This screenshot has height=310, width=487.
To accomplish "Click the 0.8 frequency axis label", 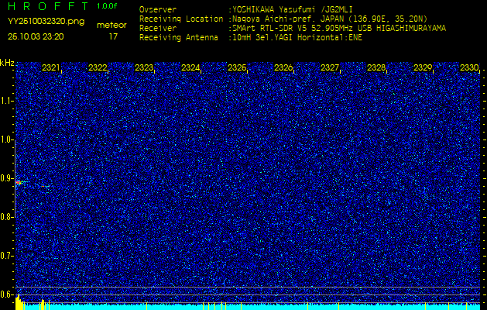I will (7, 217).
